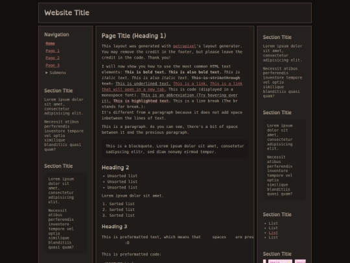350x263 pixels.
Task: Click the Navigation heading
Action: 56,34
